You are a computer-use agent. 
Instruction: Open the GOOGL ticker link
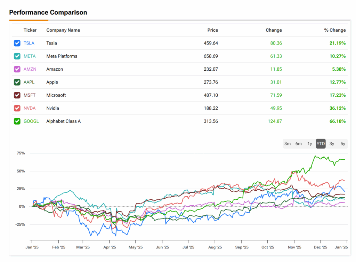click(x=31, y=121)
